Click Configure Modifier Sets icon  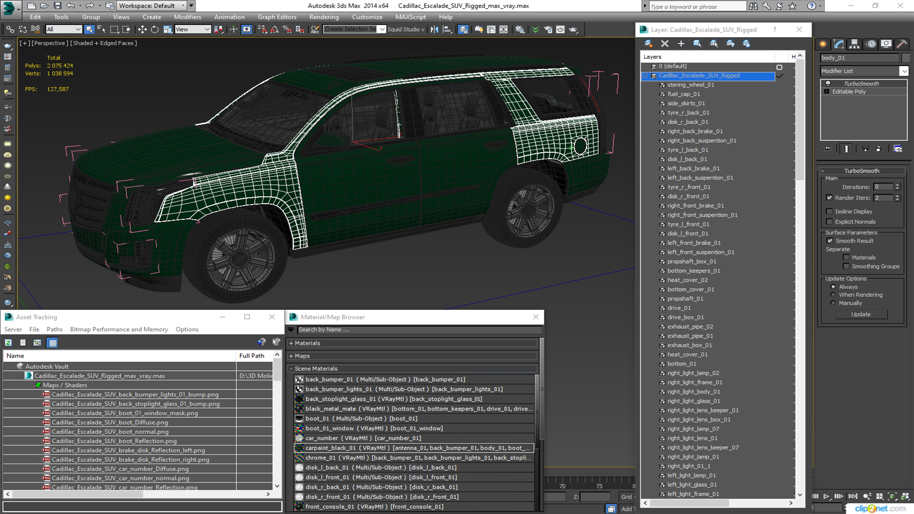point(898,149)
